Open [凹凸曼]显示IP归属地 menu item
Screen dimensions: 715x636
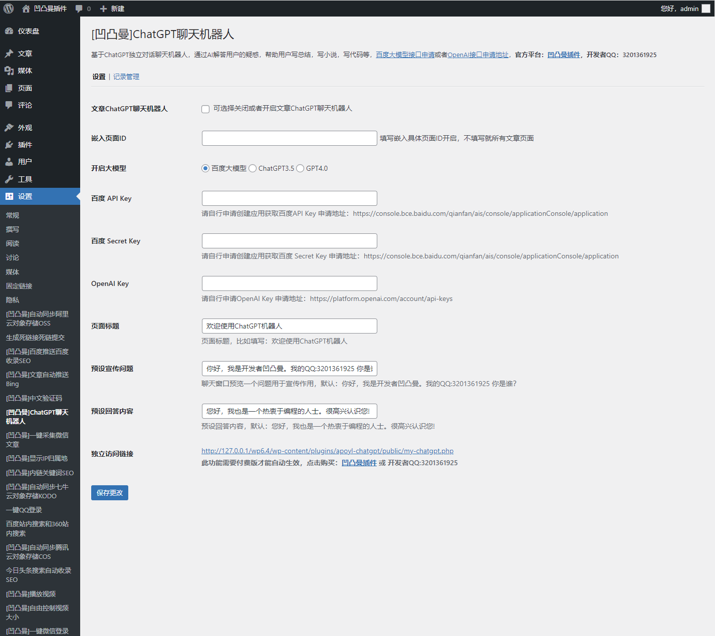point(37,458)
